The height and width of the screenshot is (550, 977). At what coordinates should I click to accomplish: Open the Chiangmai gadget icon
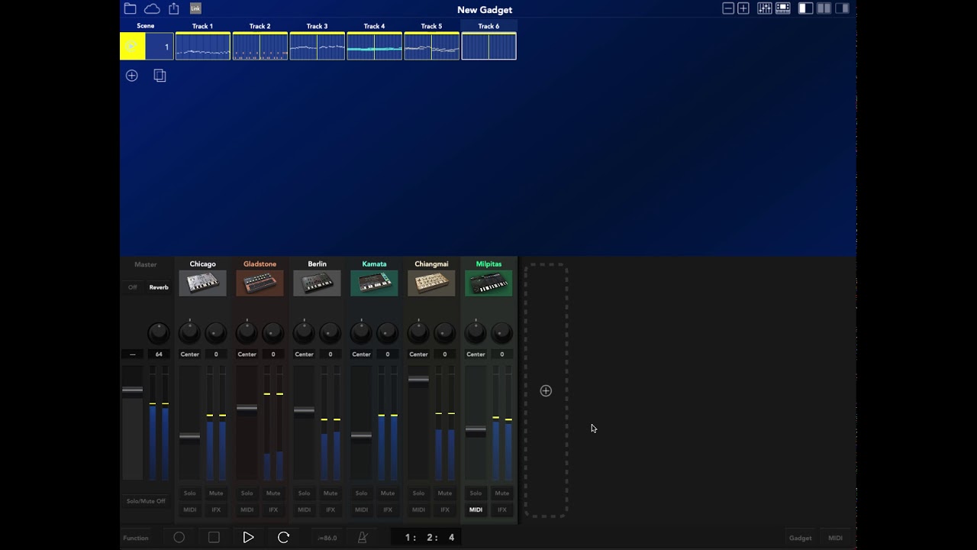coord(431,283)
